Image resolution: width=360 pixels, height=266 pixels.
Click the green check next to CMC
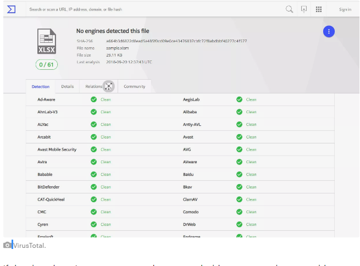(x=93, y=212)
